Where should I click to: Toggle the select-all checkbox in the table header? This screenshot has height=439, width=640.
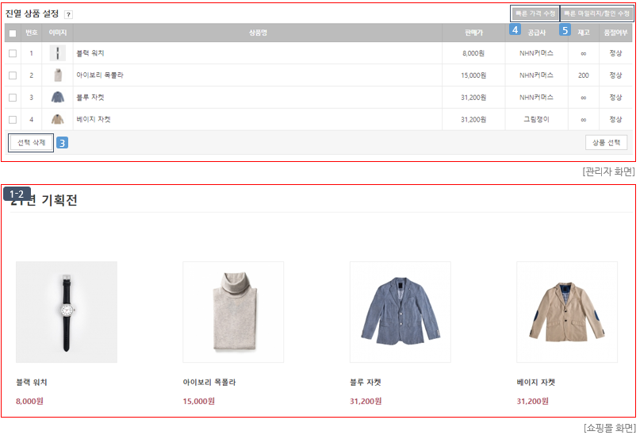(x=13, y=33)
